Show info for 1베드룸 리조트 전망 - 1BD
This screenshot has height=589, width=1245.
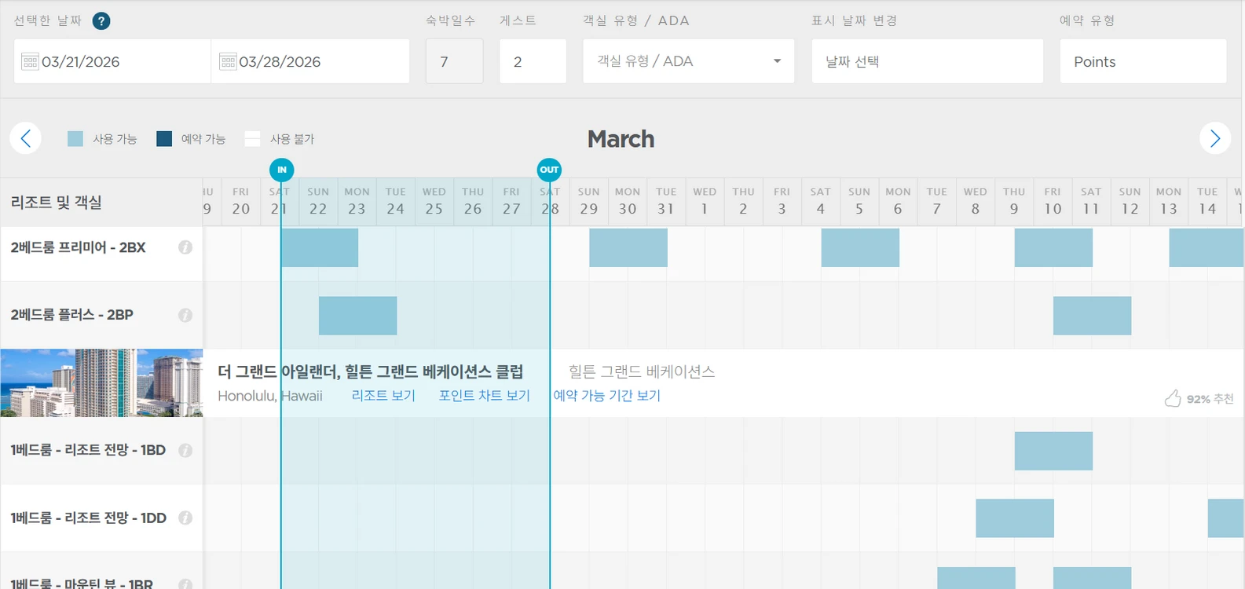tap(185, 451)
